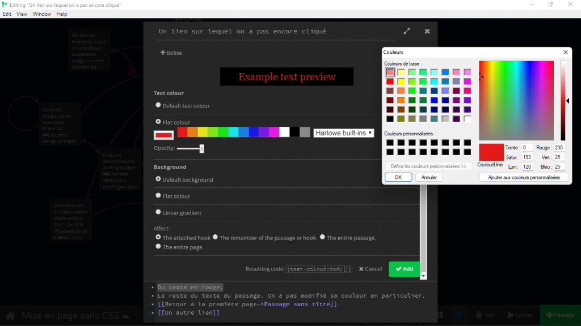Screen dimensions: 581x326
Task: Select Flat colour under Text colour
Action: pos(158,121)
